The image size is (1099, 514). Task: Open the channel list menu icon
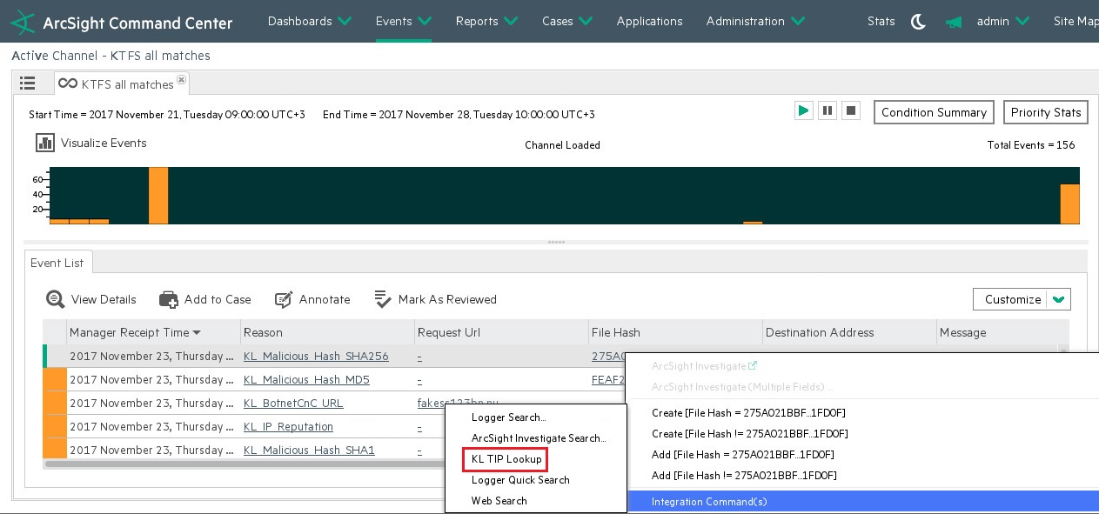click(x=28, y=83)
